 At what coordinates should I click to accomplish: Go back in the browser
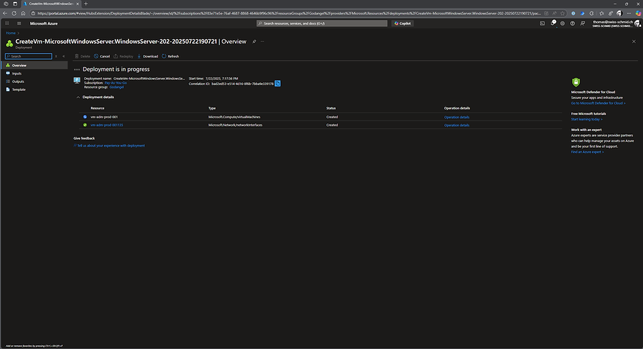pyautogui.click(x=5, y=13)
